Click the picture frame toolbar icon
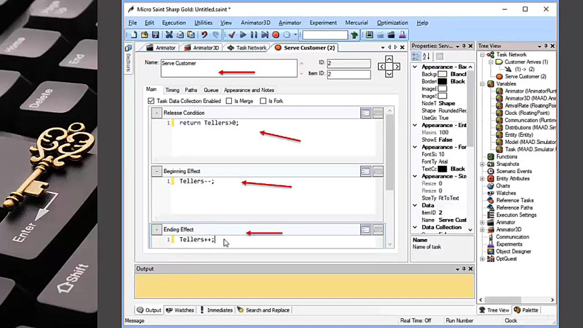Image resolution: width=583 pixels, height=328 pixels. [x=369, y=35]
